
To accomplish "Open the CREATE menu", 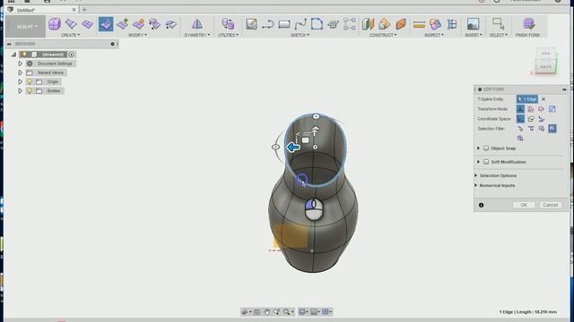I will coord(70,35).
